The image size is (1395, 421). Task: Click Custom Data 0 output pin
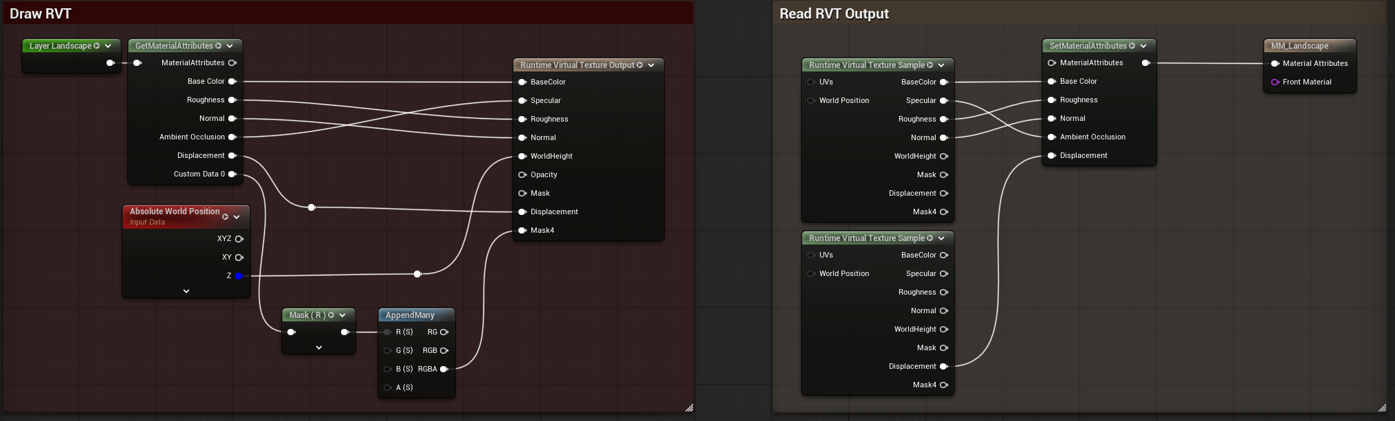232,174
